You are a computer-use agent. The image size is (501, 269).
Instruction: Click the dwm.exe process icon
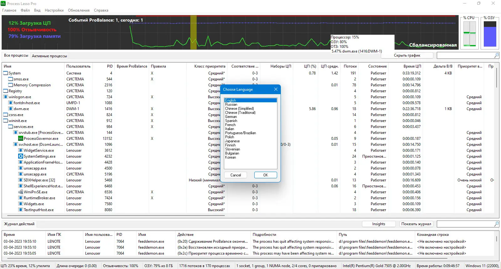(x=11, y=109)
